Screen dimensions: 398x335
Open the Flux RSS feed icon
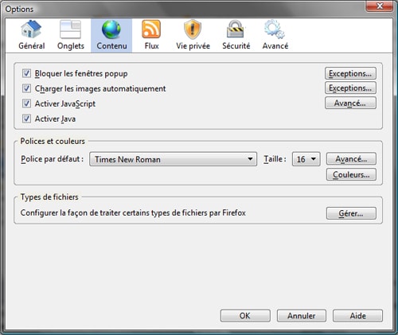151,29
